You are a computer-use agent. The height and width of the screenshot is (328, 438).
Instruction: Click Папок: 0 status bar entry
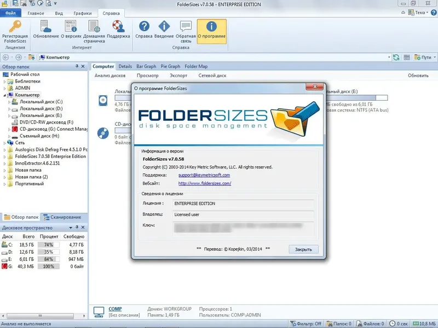pos(339,324)
